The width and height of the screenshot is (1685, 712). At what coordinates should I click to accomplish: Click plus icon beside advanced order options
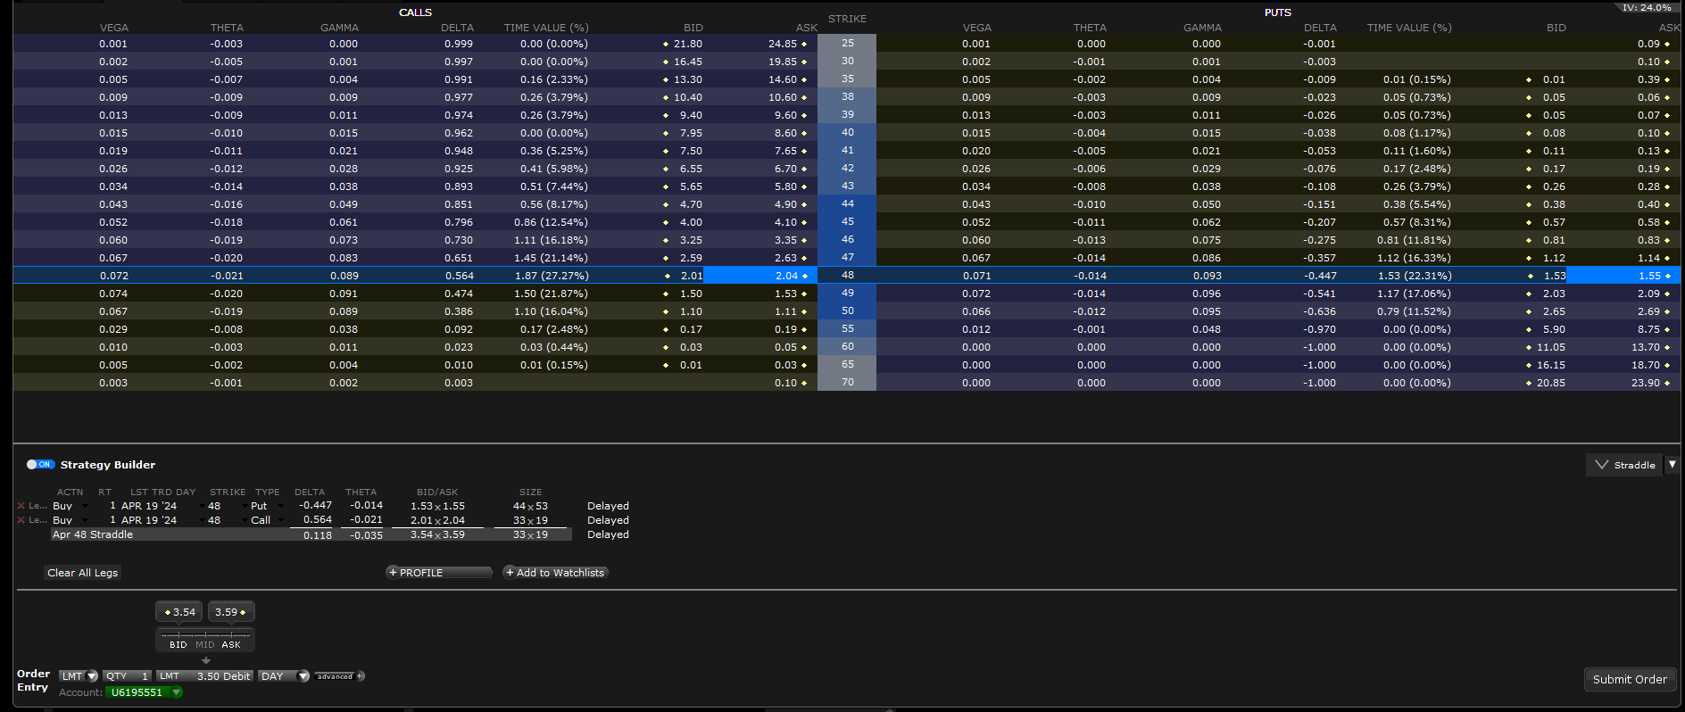click(x=361, y=676)
